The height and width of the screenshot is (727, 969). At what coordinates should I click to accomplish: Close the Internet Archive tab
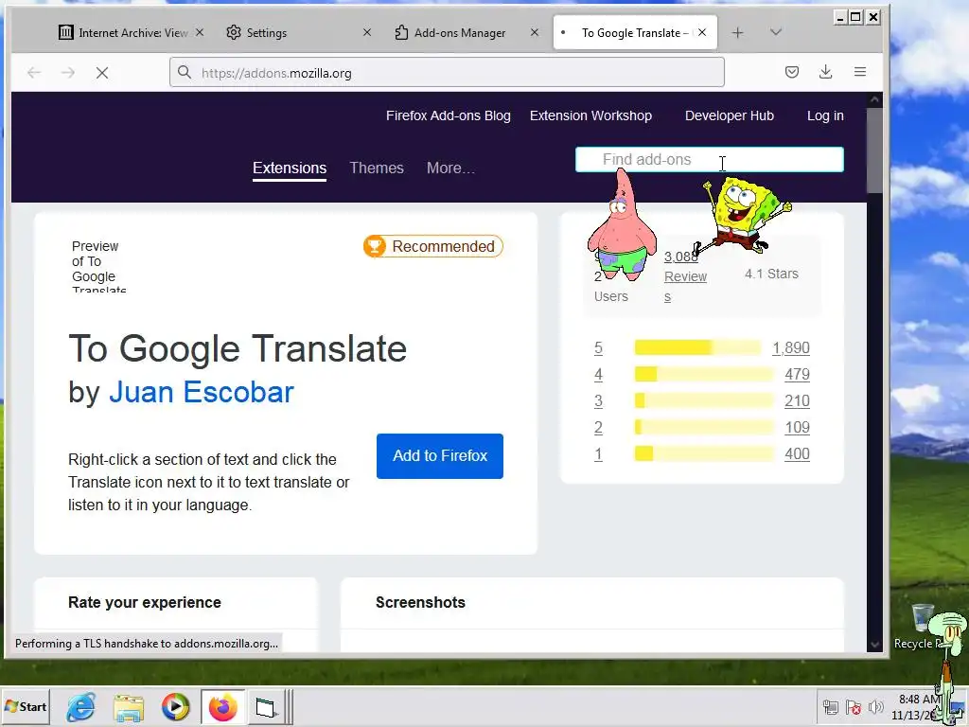tap(200, 32)
